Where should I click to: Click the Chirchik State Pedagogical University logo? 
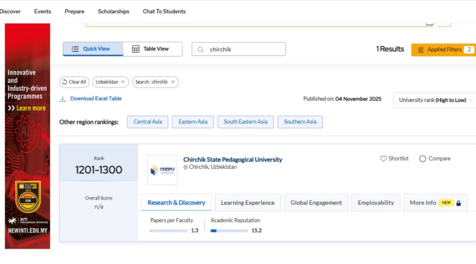tap(162, 170)
